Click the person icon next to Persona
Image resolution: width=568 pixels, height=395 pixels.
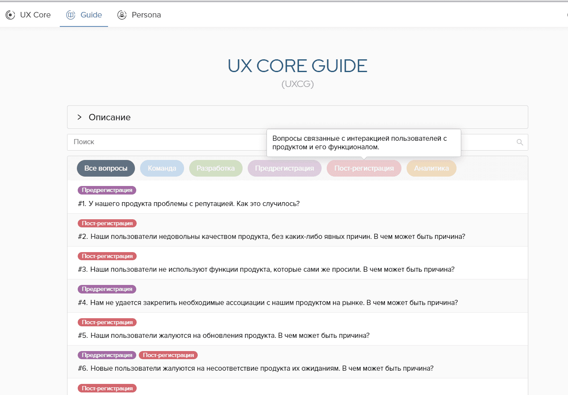pos(122,15)
